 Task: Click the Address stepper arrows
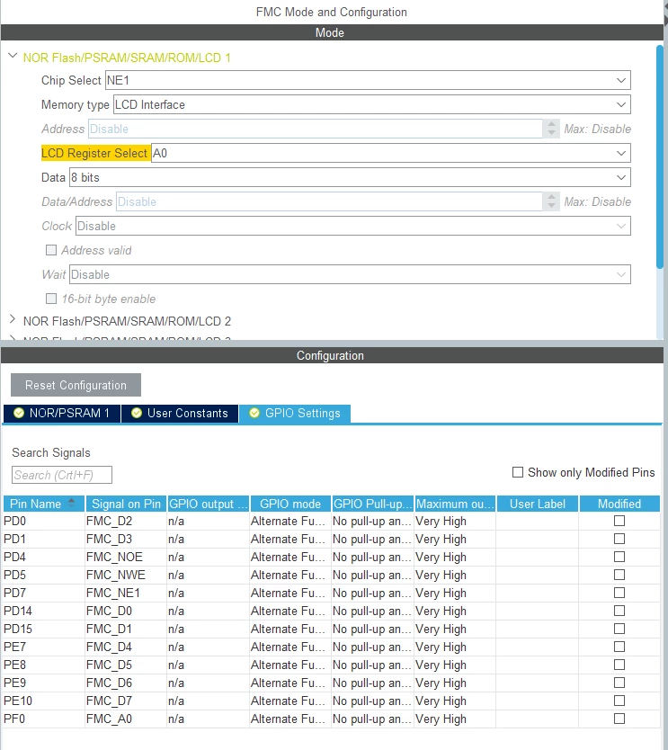[x=551, y=129]
